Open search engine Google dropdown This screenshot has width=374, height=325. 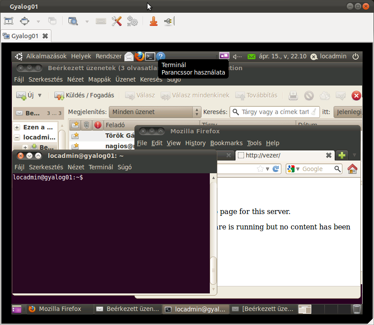pos(294,169)
